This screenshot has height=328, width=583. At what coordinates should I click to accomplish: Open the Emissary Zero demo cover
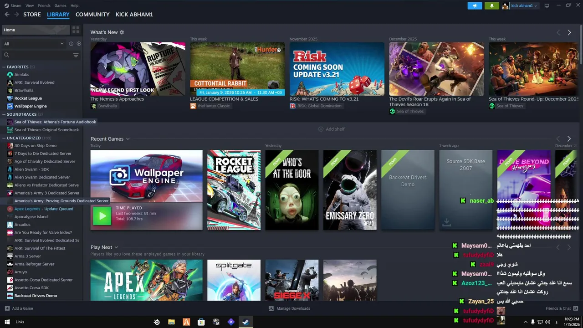[350, 190]
